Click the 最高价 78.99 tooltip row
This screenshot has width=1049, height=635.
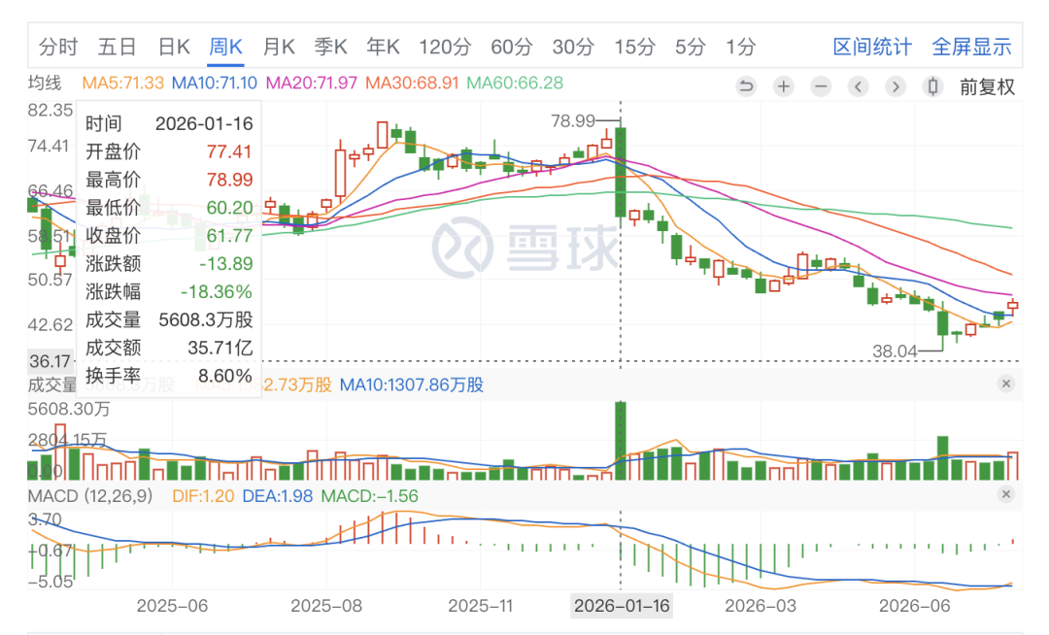169,180
